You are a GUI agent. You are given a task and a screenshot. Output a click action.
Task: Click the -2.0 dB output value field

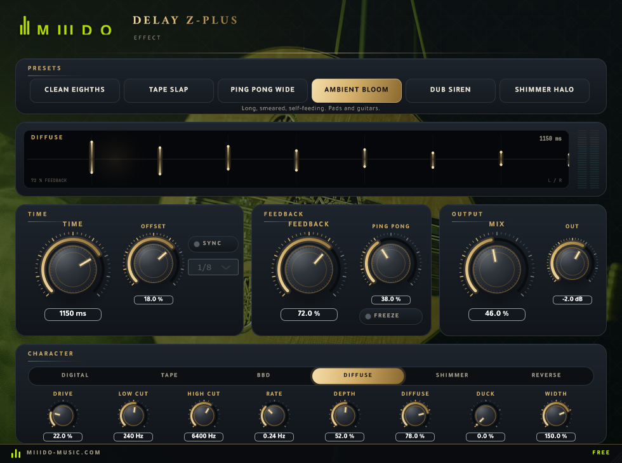tap(572, 299)
